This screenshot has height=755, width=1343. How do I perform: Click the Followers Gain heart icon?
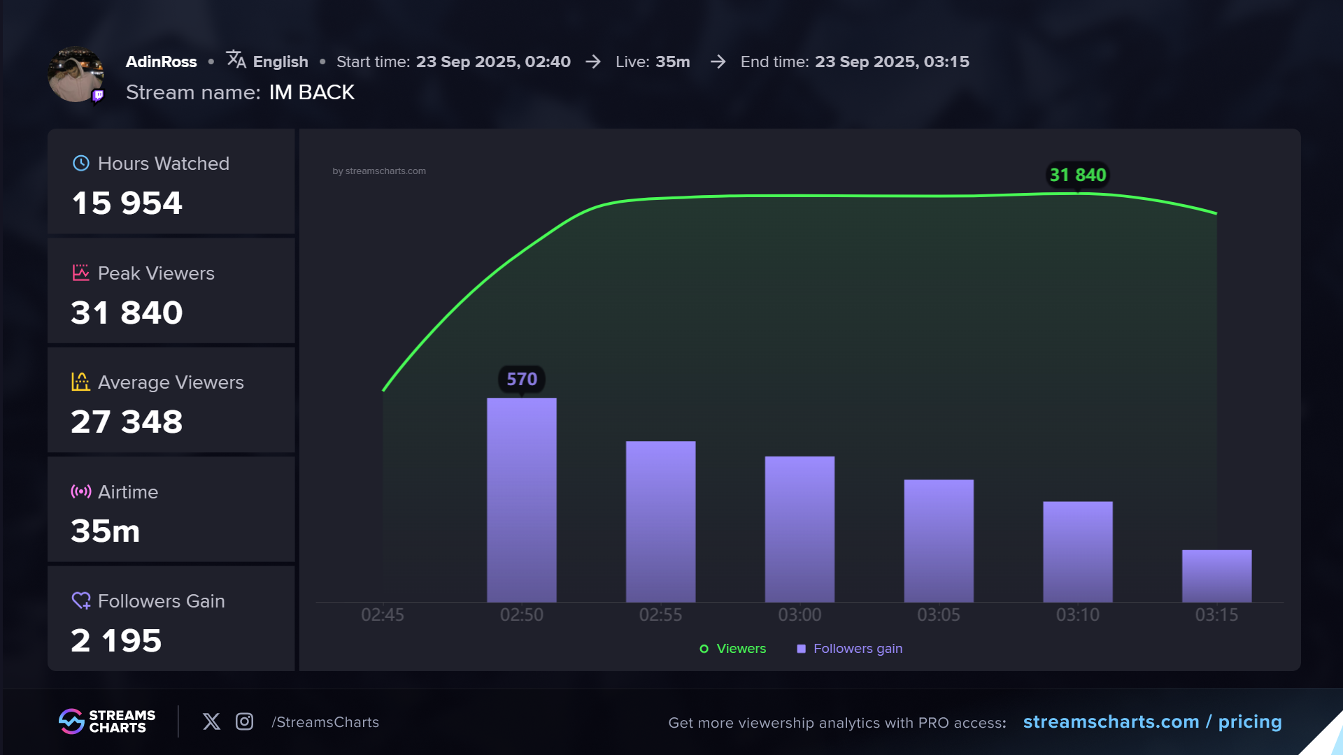(81, 601)
